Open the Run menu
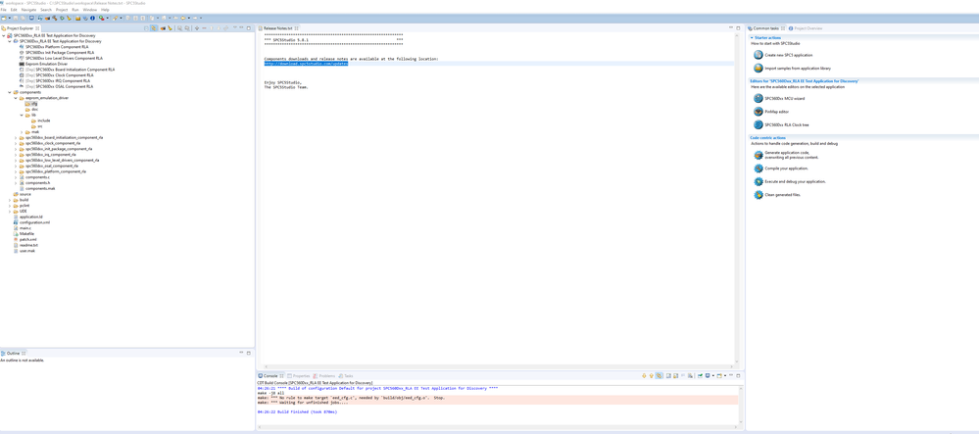 75,10
